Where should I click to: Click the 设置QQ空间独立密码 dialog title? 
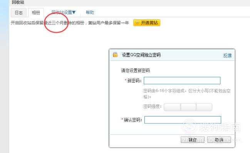click(141, 55)
